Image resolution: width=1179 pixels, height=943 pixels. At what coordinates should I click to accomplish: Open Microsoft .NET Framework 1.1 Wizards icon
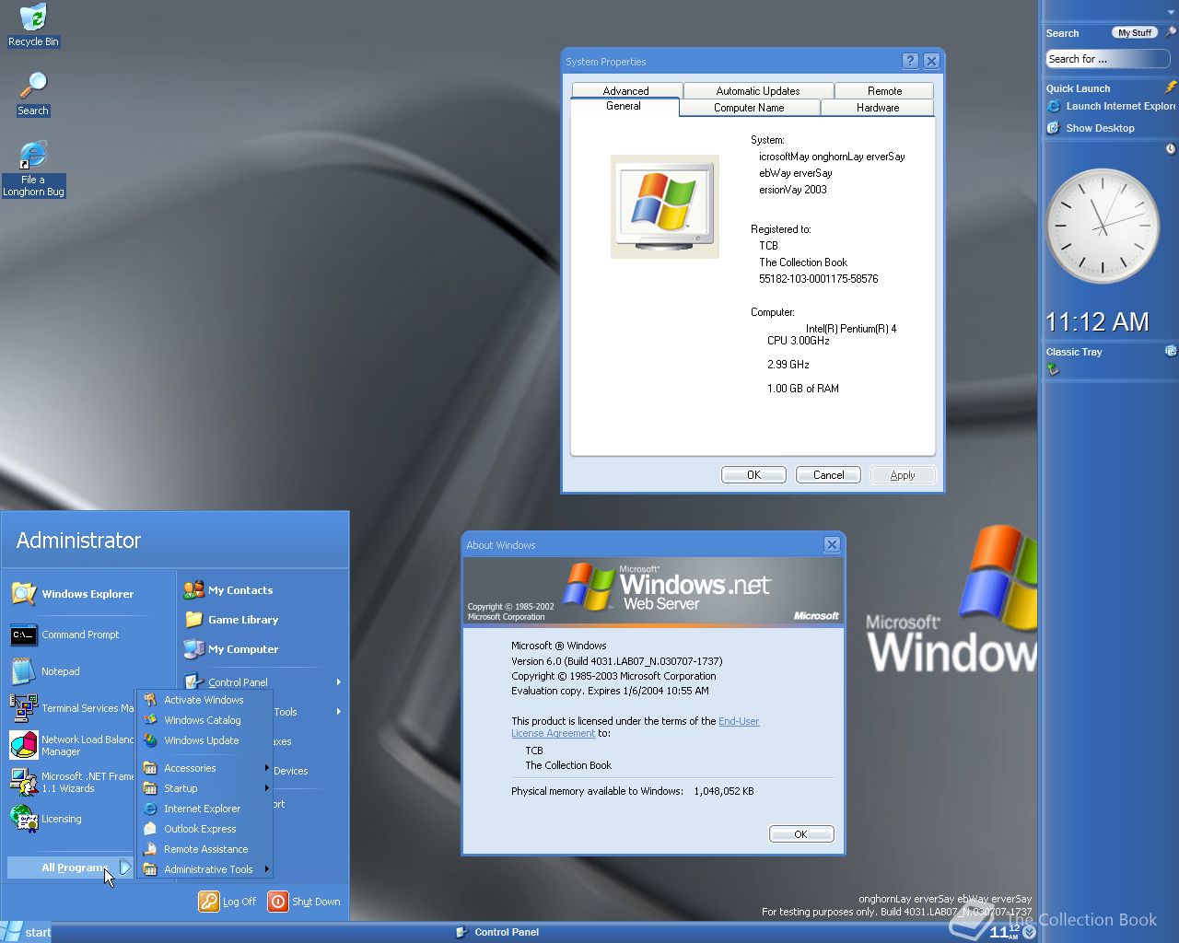(x=24, y=782)
